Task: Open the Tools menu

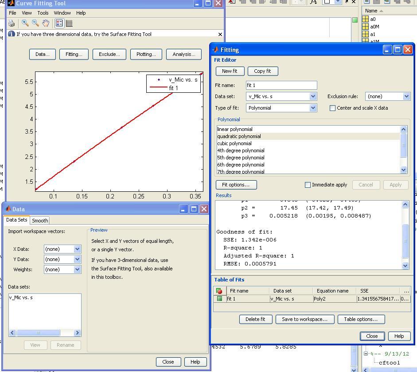Action: click(x=43, y=13)
